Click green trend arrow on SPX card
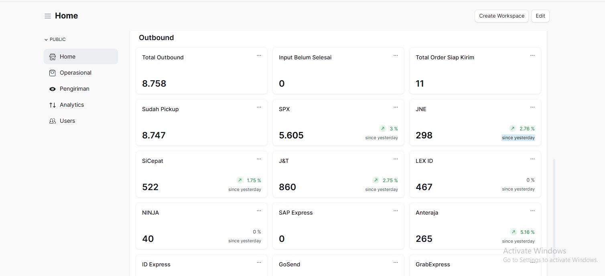The width and height of the screenshot is (605, 276). pos(383,129)
